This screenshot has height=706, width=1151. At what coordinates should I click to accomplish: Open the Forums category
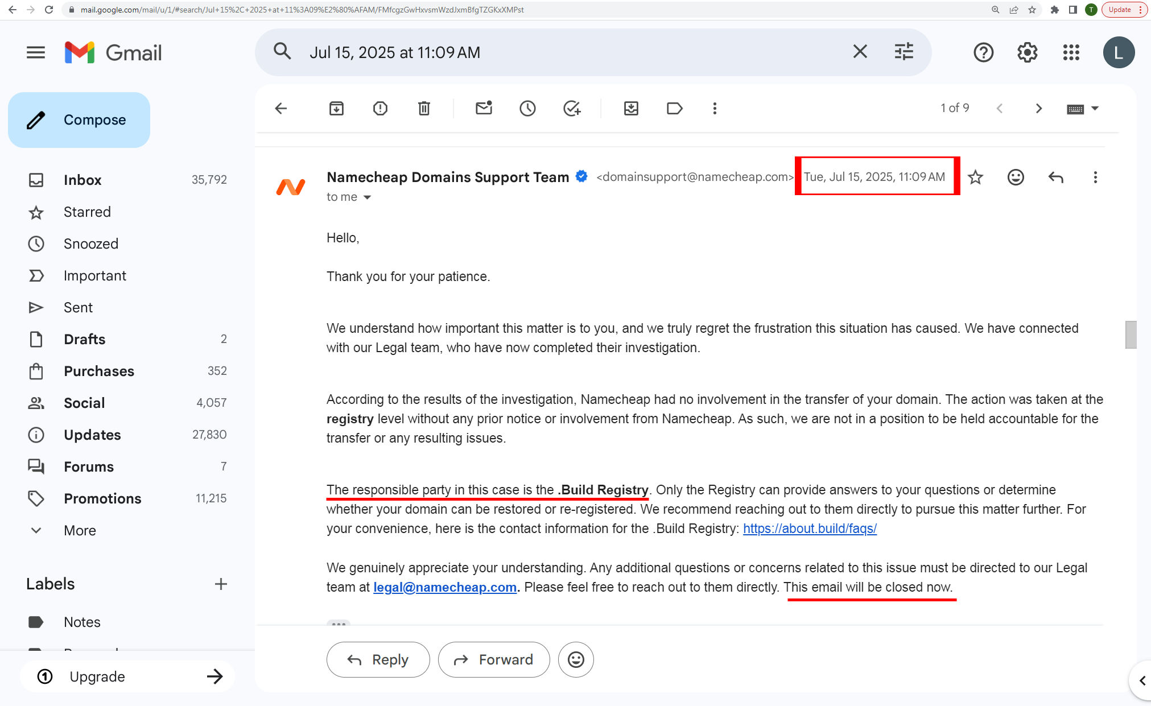127,467
